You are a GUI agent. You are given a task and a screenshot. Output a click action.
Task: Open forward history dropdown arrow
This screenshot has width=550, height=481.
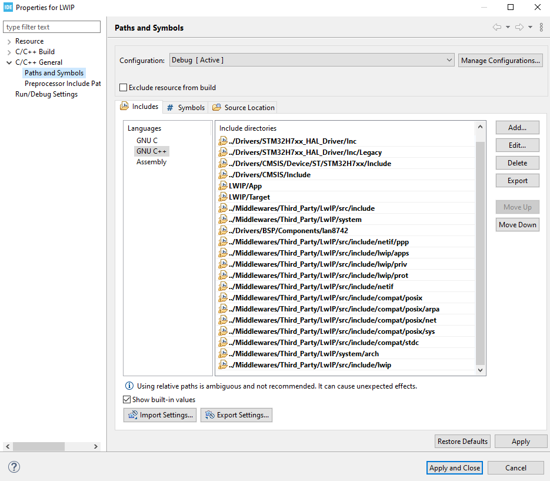click(530, 27)
